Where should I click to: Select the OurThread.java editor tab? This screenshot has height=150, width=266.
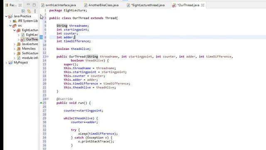coord(188,5)
